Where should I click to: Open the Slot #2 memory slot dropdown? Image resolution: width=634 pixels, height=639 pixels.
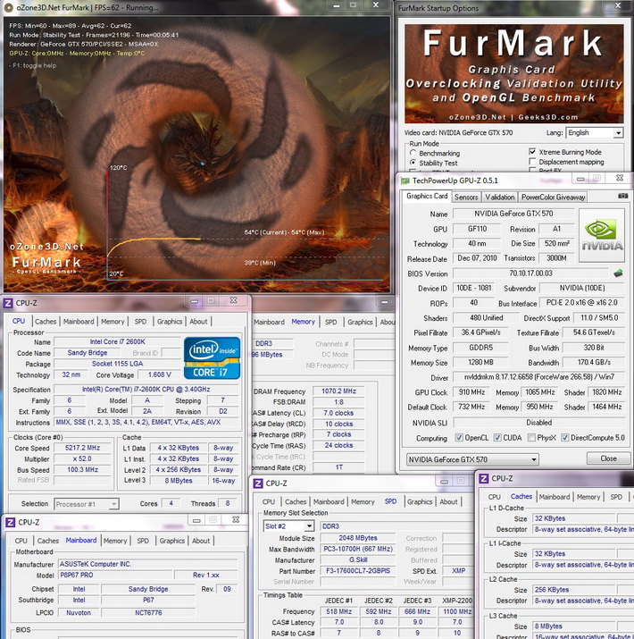pyautogui.click(x=288, y=526)
